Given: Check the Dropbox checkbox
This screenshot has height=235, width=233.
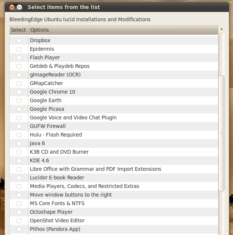Looking at the screenshot, I should click(x=19, y=41).
